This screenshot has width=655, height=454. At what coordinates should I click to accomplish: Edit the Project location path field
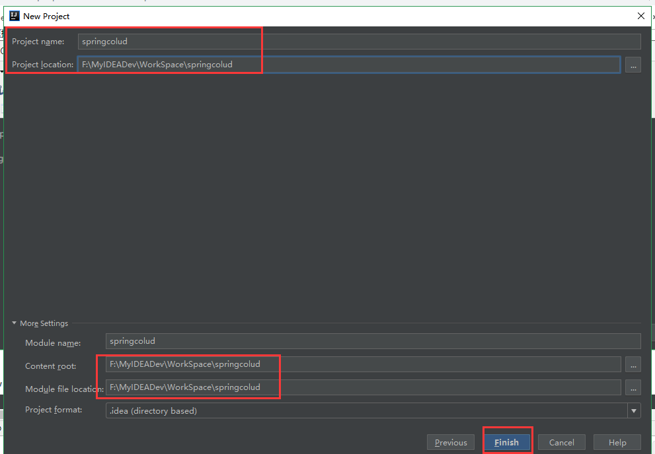[349, 65]
